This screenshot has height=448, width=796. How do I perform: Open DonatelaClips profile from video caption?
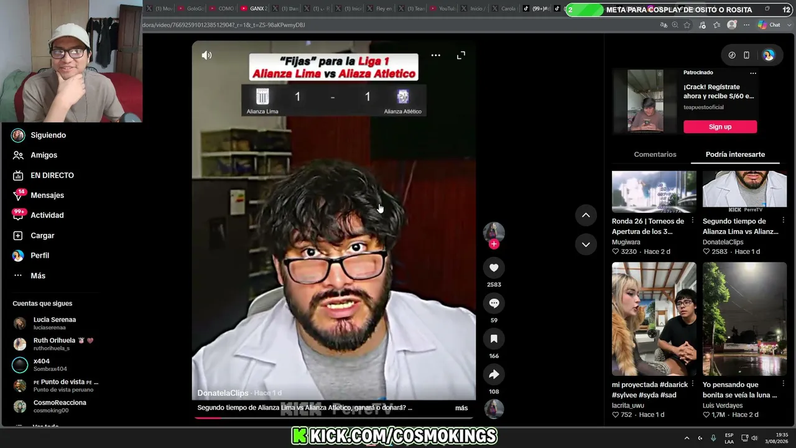(x=223, y=393)
